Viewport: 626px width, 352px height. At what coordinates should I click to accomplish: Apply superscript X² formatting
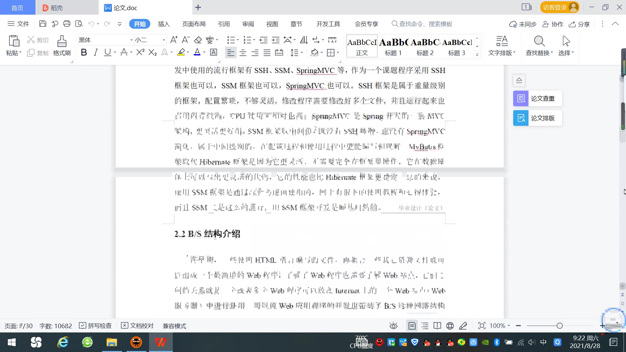coord(141,52)
